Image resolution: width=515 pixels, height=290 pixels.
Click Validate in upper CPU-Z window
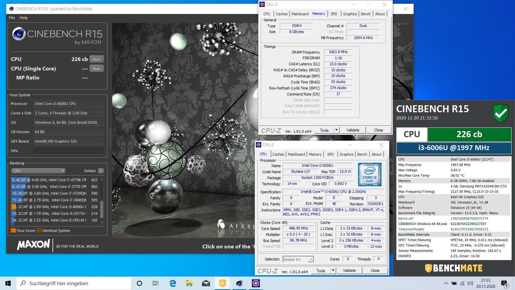(x=353, y=130)
